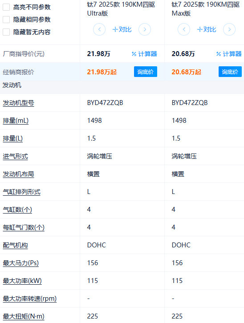Screen dimensions: 244x323
Task: Open the 最大功率(kW) parameter link
Action: click(x=22, y=281)
